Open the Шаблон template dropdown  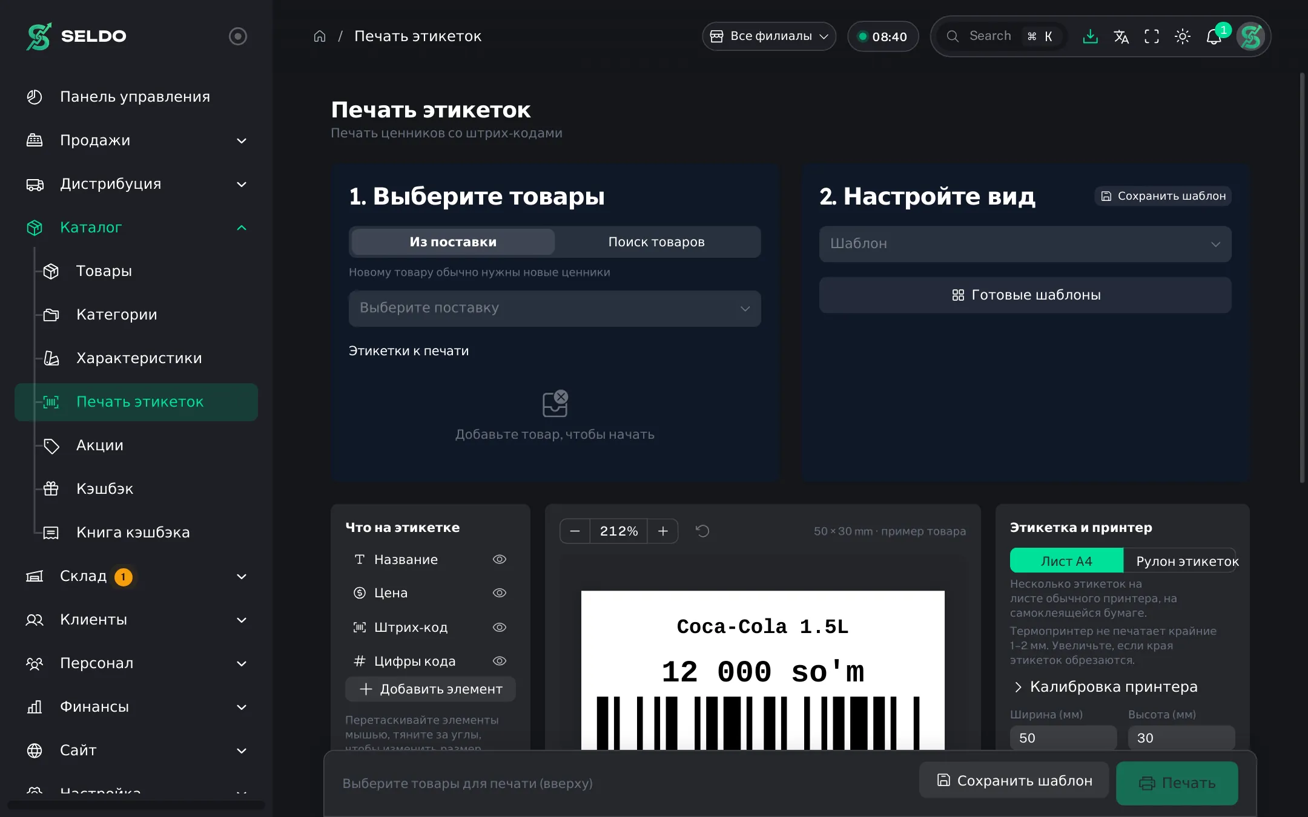[1025, 244]
